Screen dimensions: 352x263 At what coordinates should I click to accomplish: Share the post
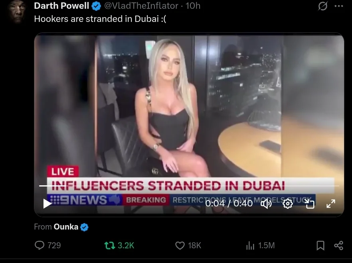click(338, 245)
